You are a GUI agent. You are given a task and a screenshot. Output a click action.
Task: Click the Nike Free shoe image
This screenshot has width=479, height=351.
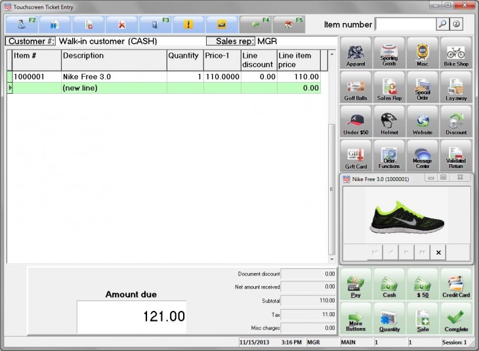(407, 218)
